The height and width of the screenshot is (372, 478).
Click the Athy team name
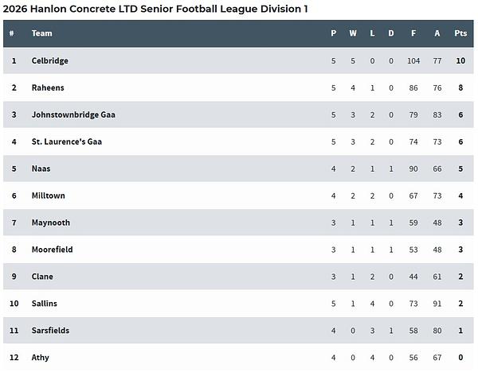[41, 358]
